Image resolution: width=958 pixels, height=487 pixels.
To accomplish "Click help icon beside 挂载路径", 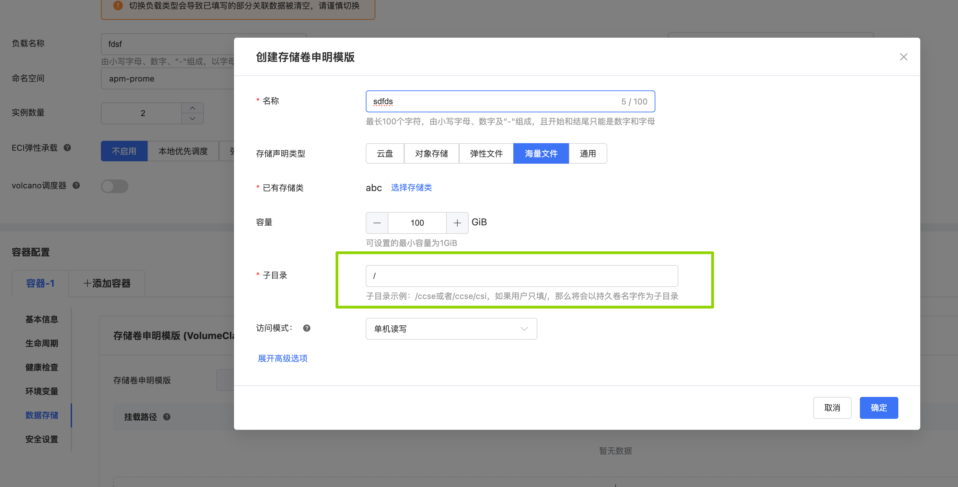I will (167, 417).
